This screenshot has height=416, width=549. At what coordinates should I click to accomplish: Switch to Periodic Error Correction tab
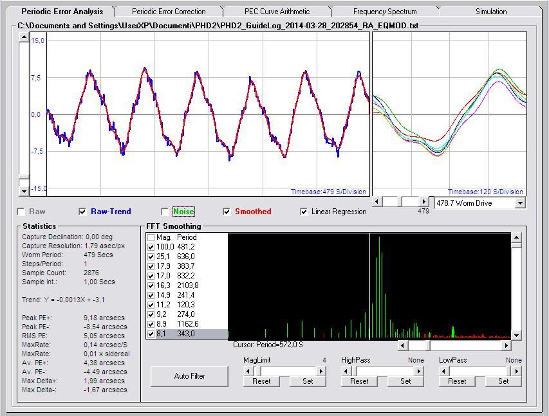(x=169, y=12)
